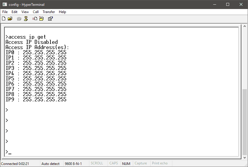Viewport: 248px width, 167px height.
Task: Open the Transfer menu
Action: [x=49, y=12]
